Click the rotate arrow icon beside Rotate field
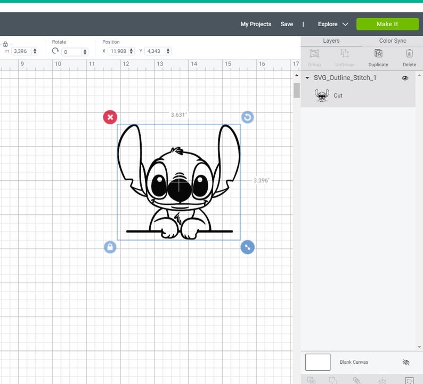The width and height of the screenshot is (423, 384). 55,51
